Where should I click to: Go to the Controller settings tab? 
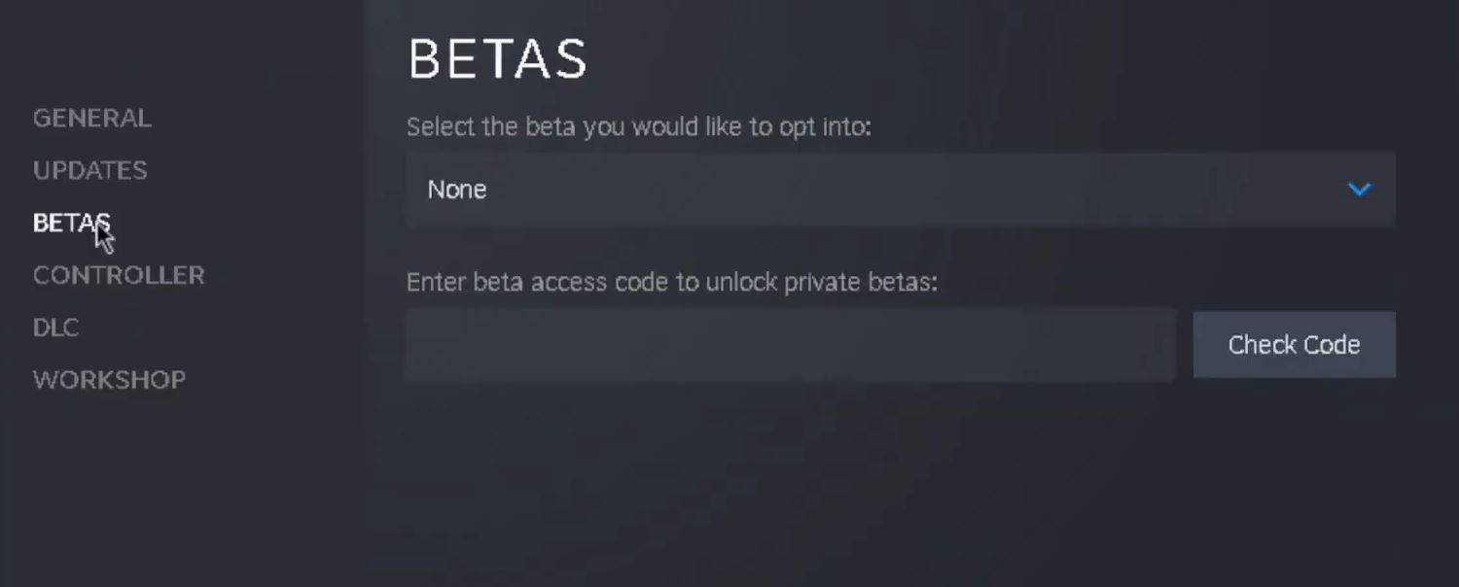click(119, 275)
